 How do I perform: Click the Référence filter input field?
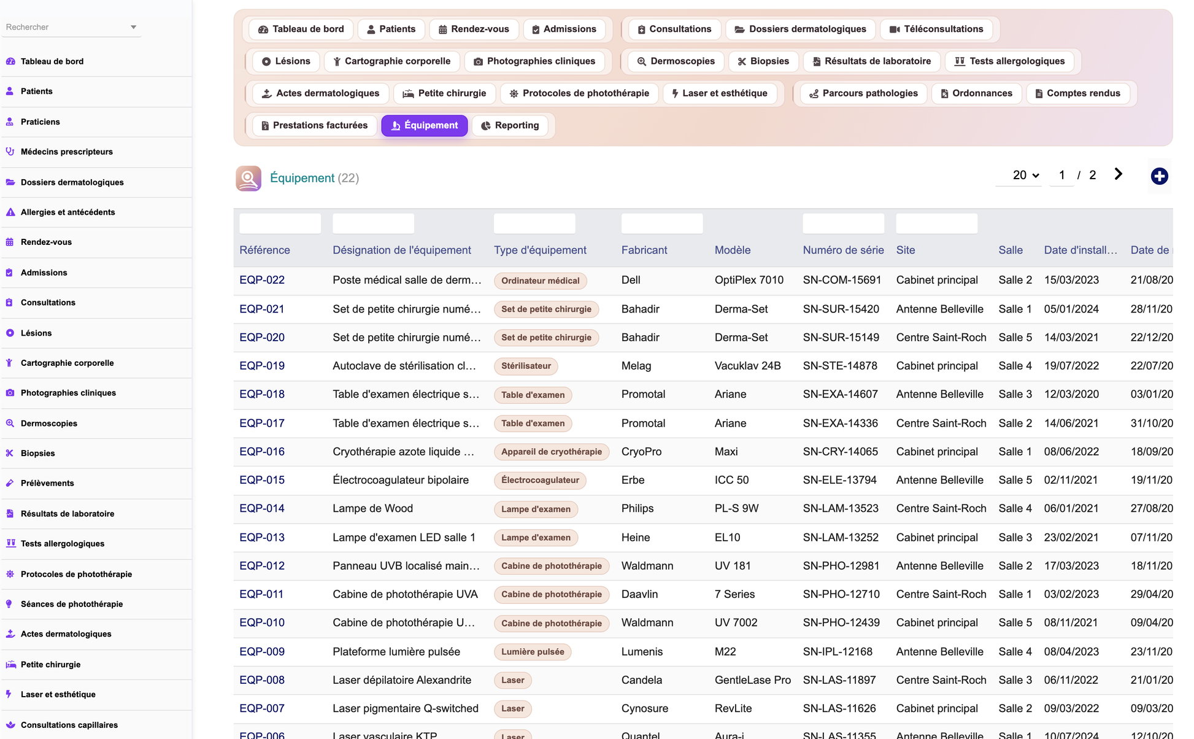[280, 223]
